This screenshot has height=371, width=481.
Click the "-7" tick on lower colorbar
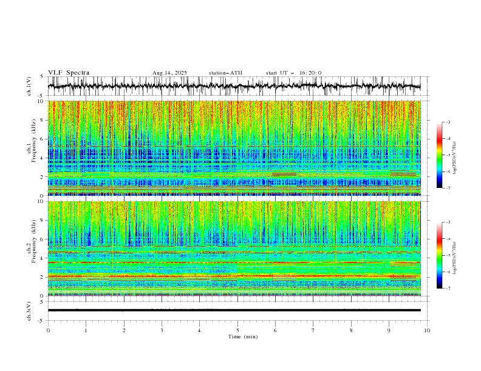point(448,289)
